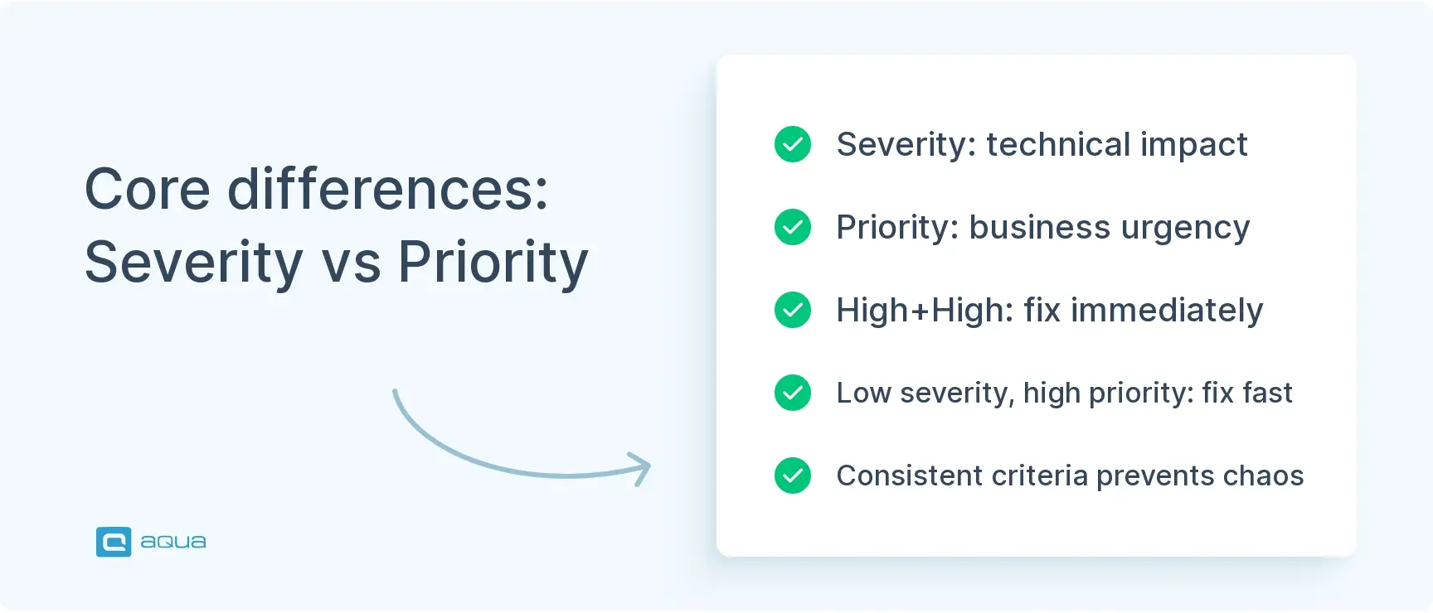Click the 'Low severity' phrase

click(x=923, y=393)
